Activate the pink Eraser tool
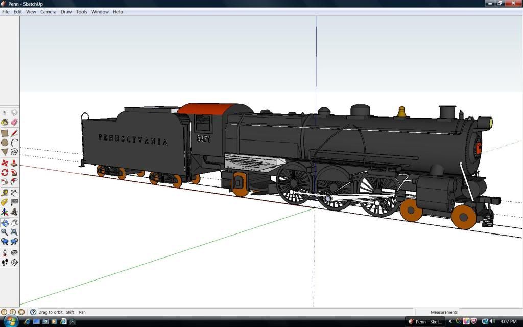Image resolution: width=523 pixels, height=327 pixels. [x=14, y=123]
